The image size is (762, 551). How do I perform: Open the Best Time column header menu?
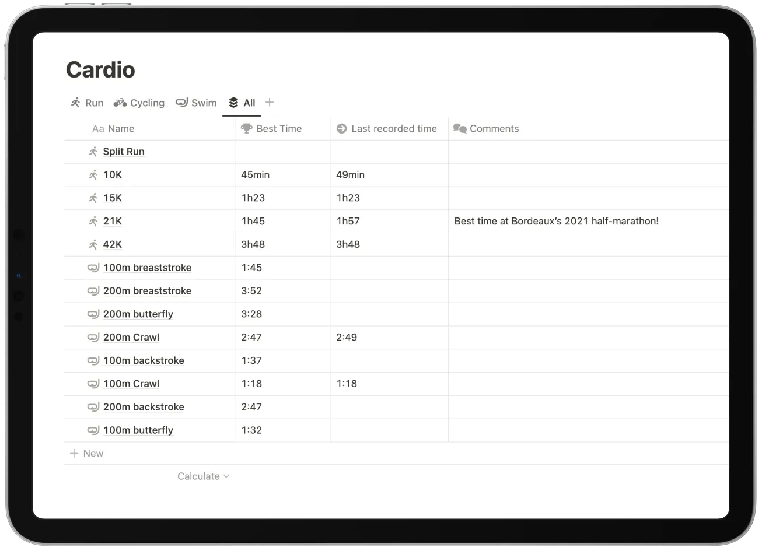pos(279,128)
